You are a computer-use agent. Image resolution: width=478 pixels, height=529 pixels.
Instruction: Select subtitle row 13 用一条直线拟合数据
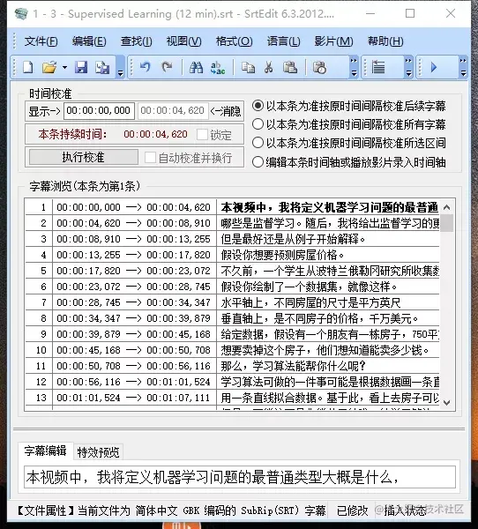coord(232,398)
